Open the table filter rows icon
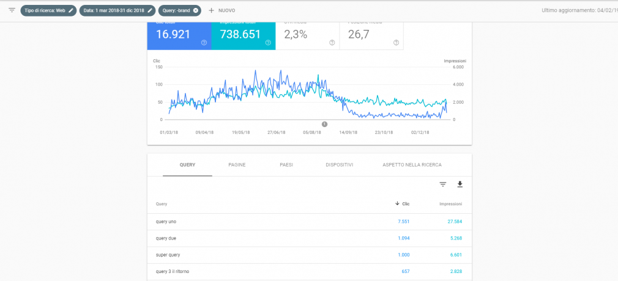The height and width of the screenshot is (281, 618). pos(443,184)
